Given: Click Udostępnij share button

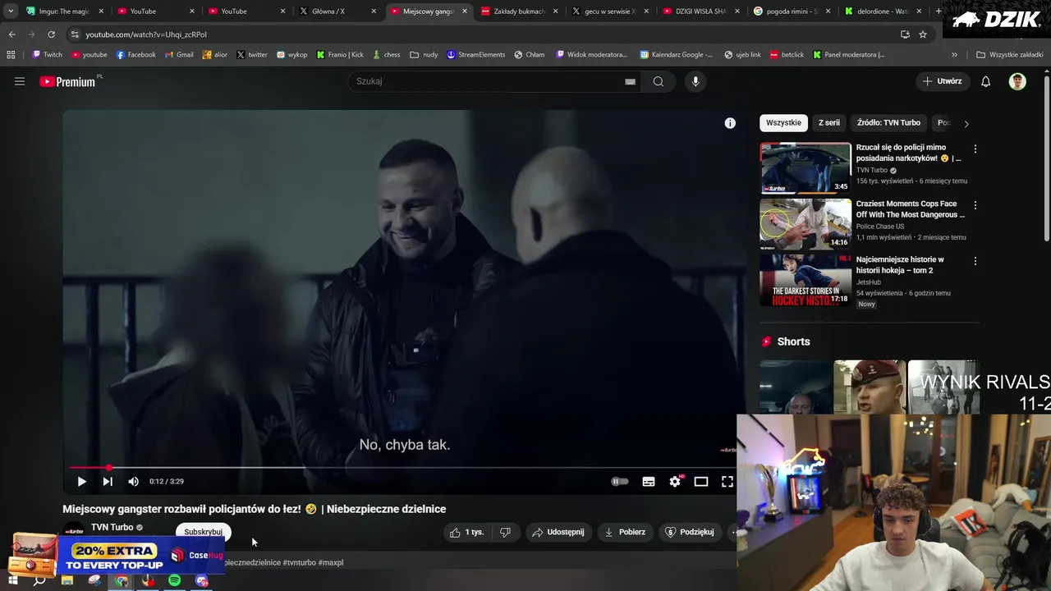Looking at the screenshot, I should point(558,532).
